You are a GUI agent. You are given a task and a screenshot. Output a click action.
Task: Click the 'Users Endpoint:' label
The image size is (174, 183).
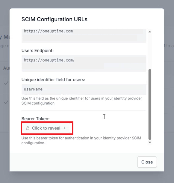pos(37,50)
